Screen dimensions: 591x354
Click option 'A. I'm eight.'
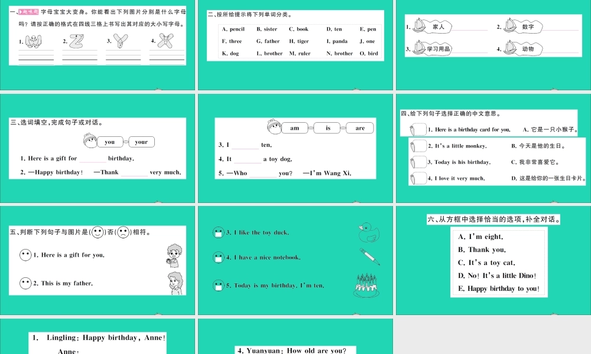480,237
